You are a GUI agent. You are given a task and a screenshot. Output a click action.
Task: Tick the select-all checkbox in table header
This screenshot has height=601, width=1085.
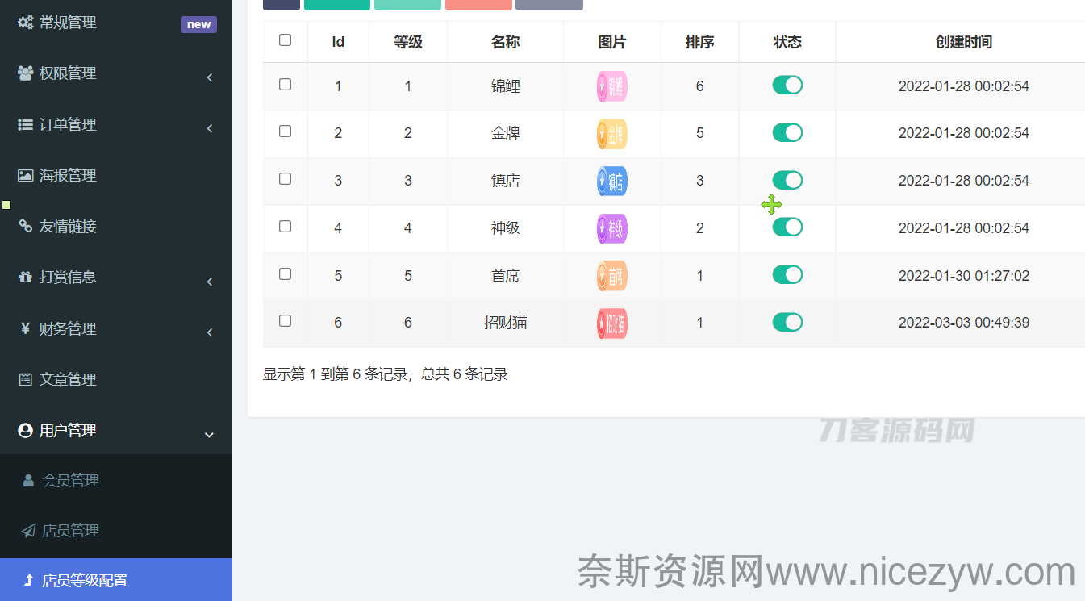(x=285, y=40)
